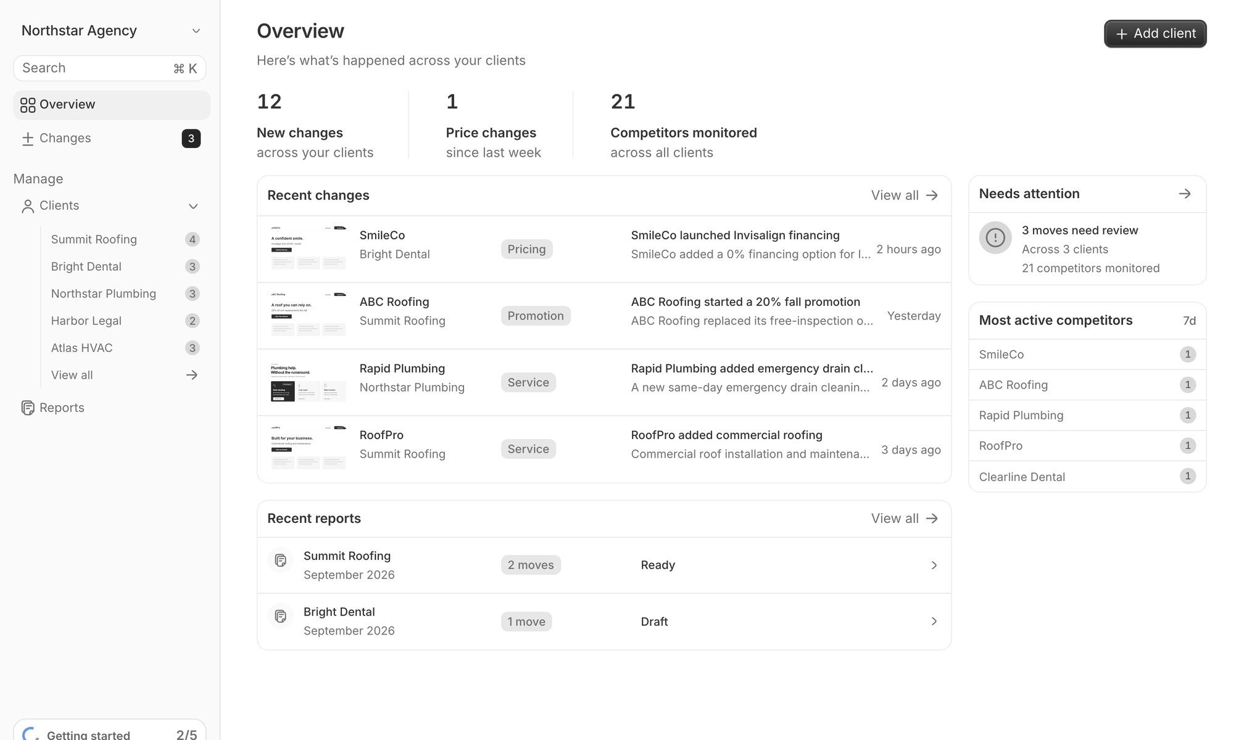Click the chevron on Bright Dental report row
The height and width of the screenshot is (740, 1244).
(934, 622)
